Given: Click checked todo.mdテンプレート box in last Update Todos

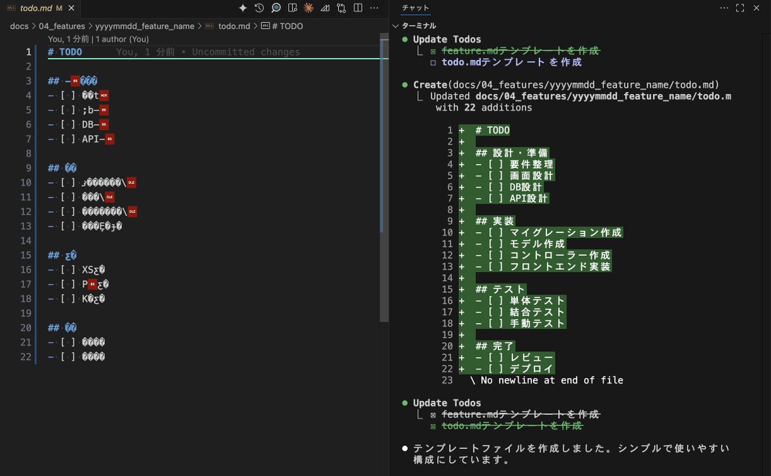Looking at the screenshot, I should [433, 426].
